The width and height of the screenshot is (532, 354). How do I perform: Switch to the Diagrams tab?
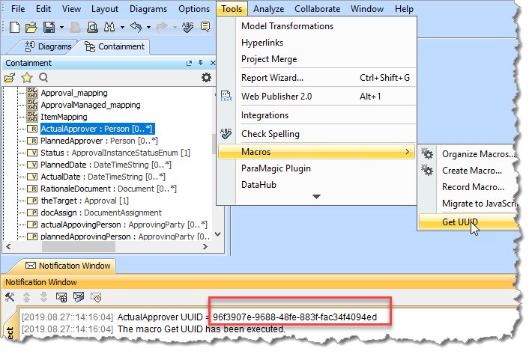tap(49, 46)
